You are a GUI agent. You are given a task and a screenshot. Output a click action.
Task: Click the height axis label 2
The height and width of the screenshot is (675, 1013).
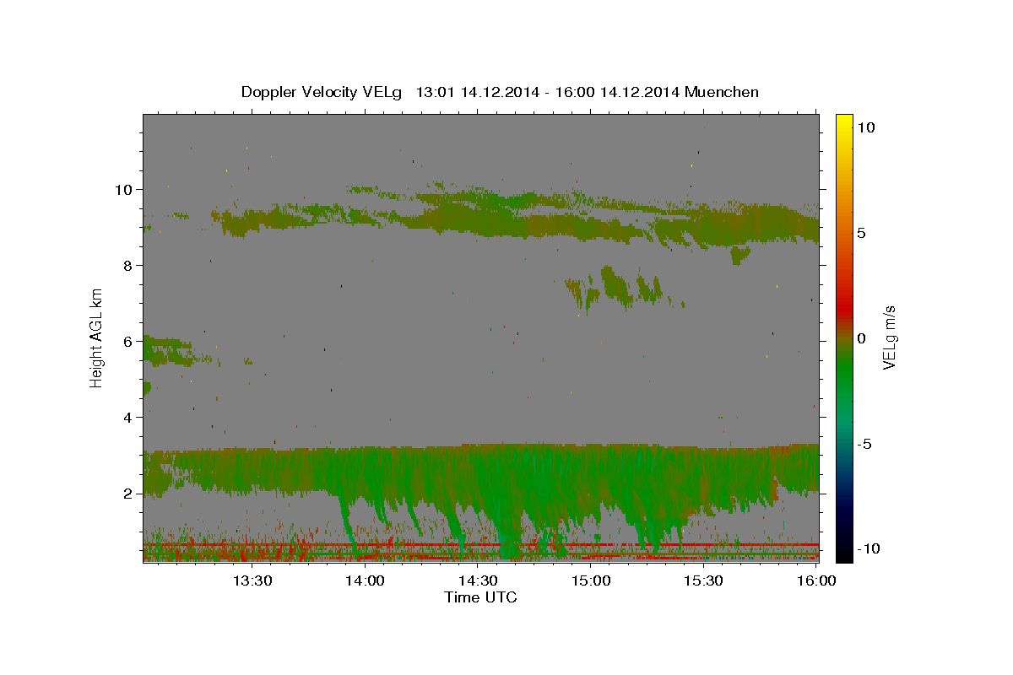[x=128, y=493]
